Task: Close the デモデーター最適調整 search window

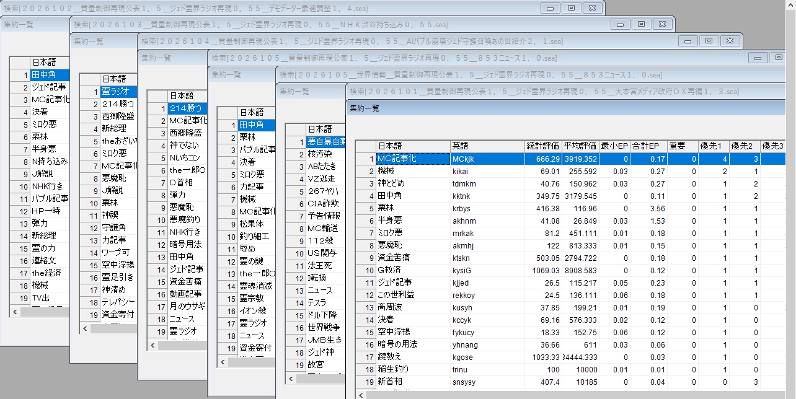Action: coord(592,8)
